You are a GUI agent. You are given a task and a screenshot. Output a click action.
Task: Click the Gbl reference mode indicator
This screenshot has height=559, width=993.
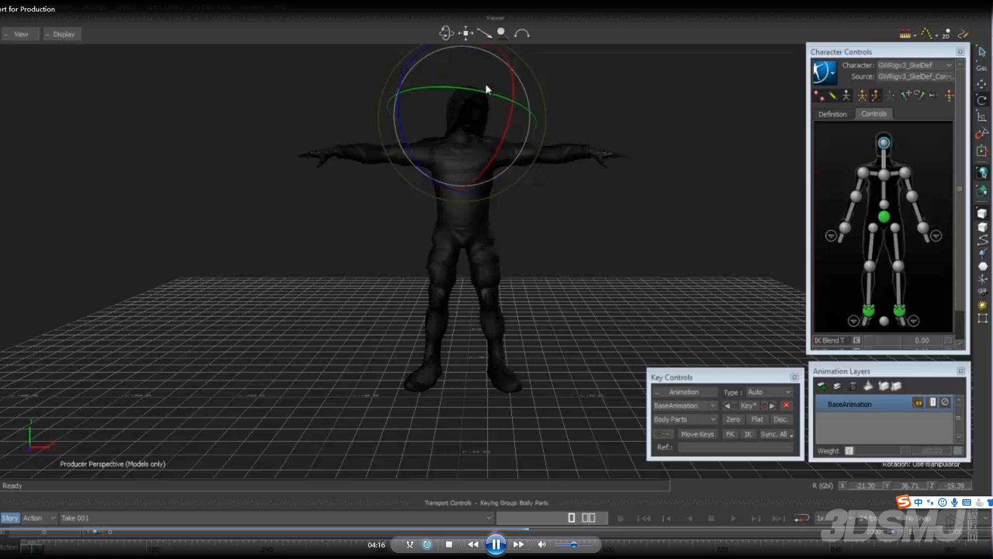pos(982,68)
